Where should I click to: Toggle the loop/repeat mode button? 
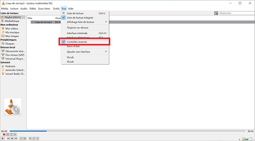click(x=34, y=138)
